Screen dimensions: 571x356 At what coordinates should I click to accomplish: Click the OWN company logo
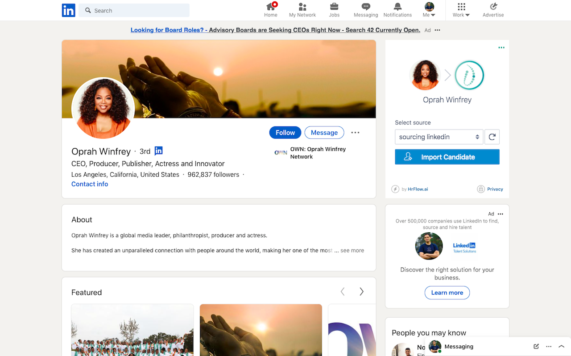[281, 153]
